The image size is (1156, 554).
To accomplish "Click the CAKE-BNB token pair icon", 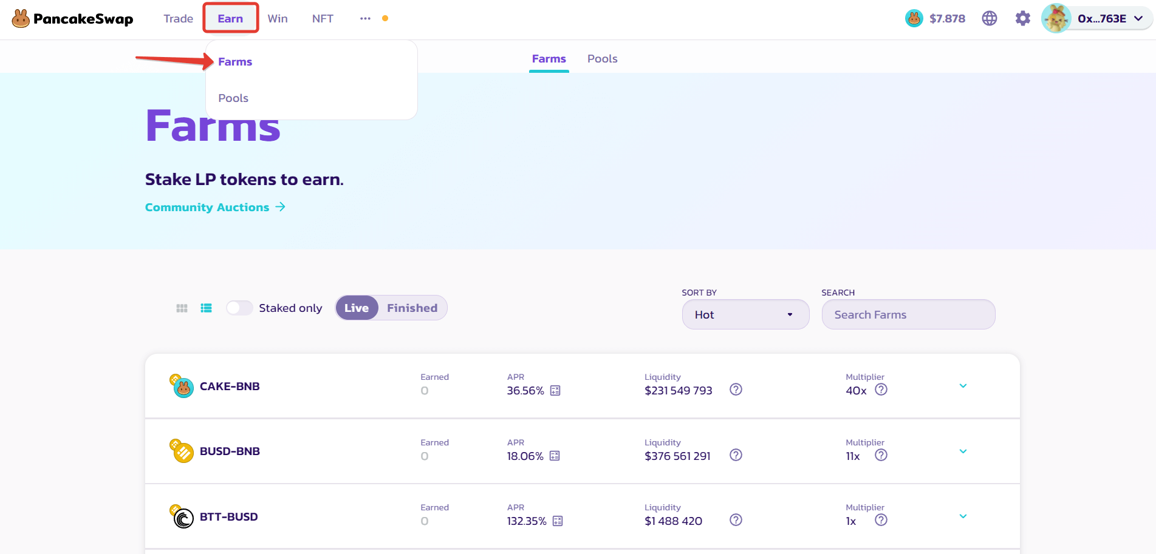I will tap(182, 386).
